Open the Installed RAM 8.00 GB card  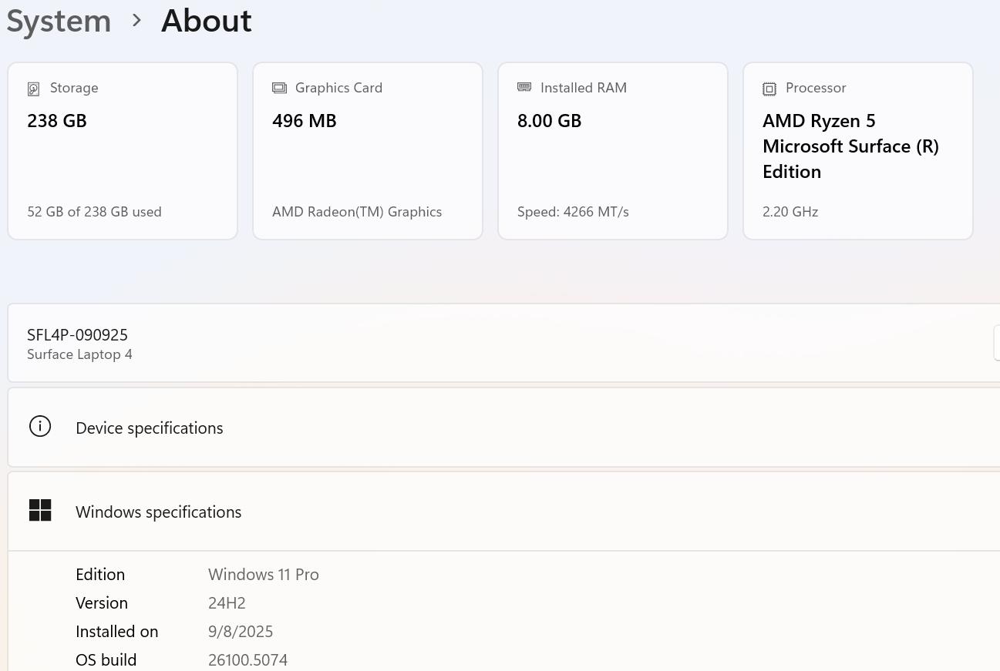coord(613,151)
